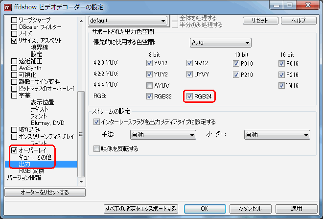Toggle the YV12 output checkbox
The height and width of the screenshot is (219, 323).
pos(149,63)
